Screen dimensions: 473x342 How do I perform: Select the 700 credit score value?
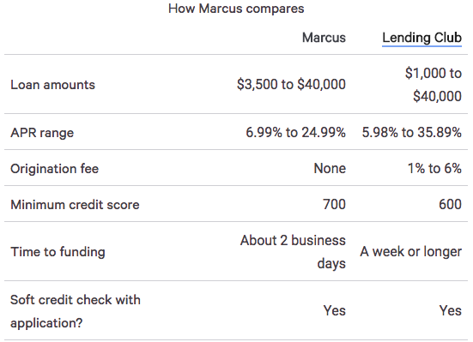click(334, 204)
